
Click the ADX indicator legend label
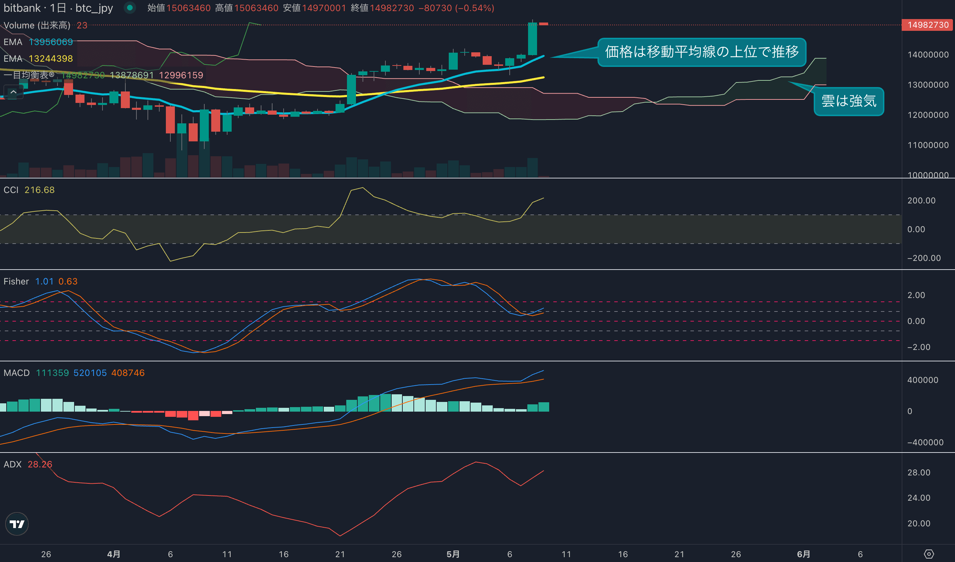(12, 464)
